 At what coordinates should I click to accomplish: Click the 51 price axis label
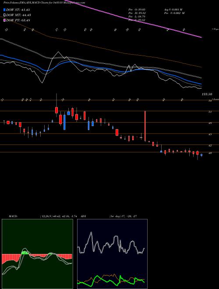pyautogui.click(x=210, y=112)
